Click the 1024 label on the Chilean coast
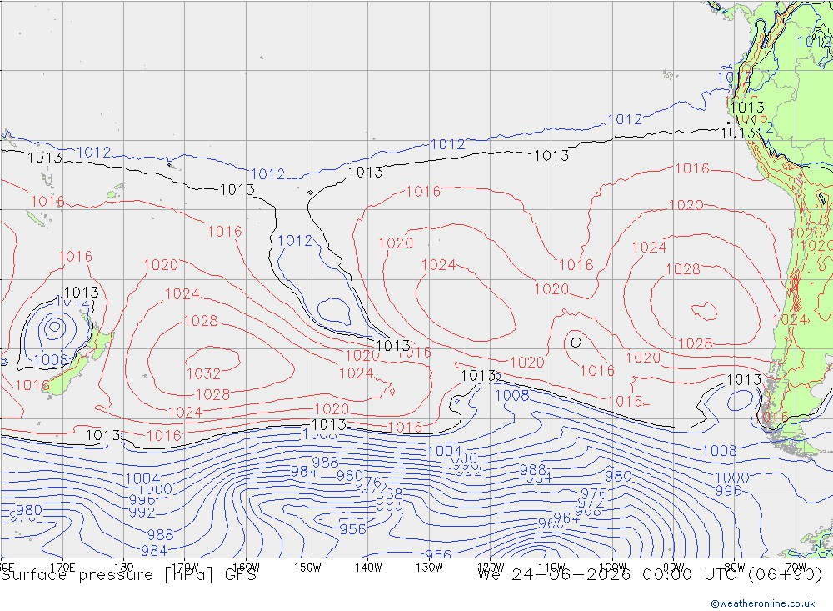This screenshot has width=833, height=611. coord(791,319)
